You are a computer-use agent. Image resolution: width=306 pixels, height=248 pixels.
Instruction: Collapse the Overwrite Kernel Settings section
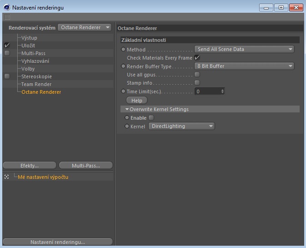127,109
